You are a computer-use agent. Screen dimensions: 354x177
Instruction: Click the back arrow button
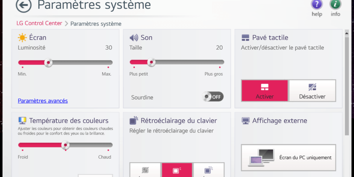tap(24, 5)
